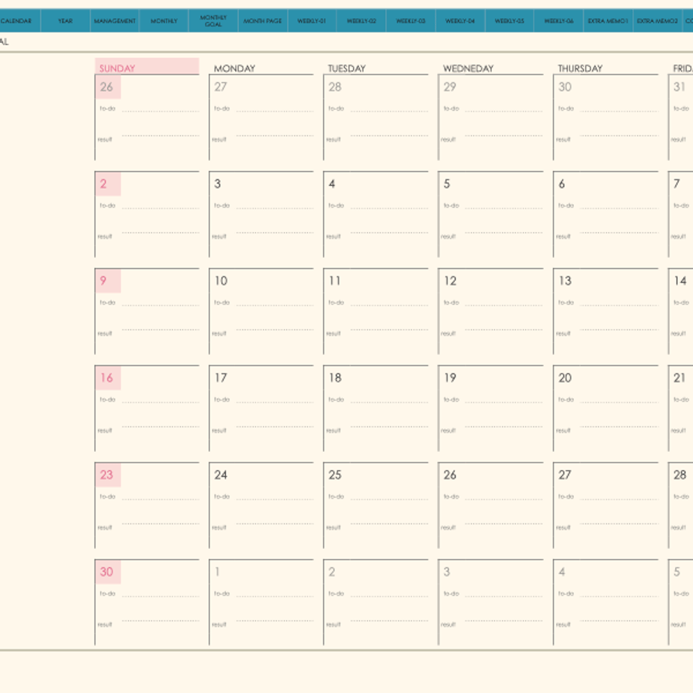Open the EXTRA MEMO1 tab
This screenshot has height=693, width=693.
(x=608, y=21)
